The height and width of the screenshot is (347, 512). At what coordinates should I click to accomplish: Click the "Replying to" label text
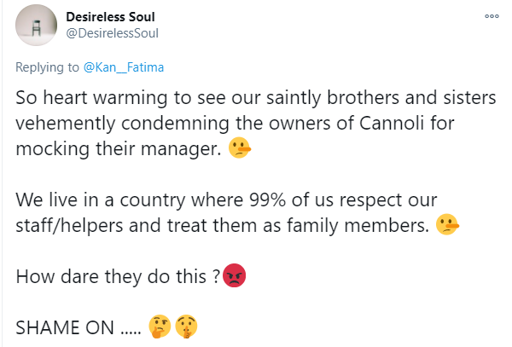(47, 66)
